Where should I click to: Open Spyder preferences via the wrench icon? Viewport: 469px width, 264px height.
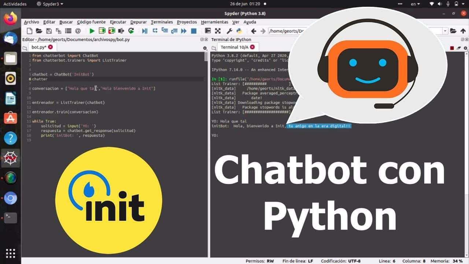pos(229,31)
